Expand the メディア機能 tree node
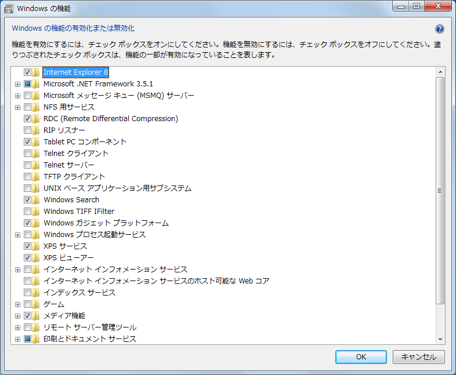Screen dimensions: 456x375 click(x=18, y=316)
